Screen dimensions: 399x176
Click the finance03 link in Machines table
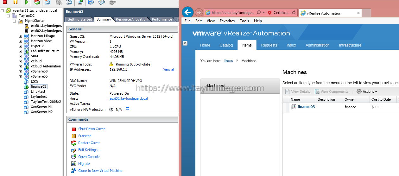[x=306, y=107]
